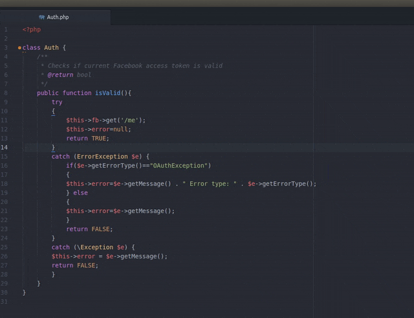Click the comment 'Checks if current Facebook access token is valid'
This screenshot has height=318, width=414.
coord(135,65)
